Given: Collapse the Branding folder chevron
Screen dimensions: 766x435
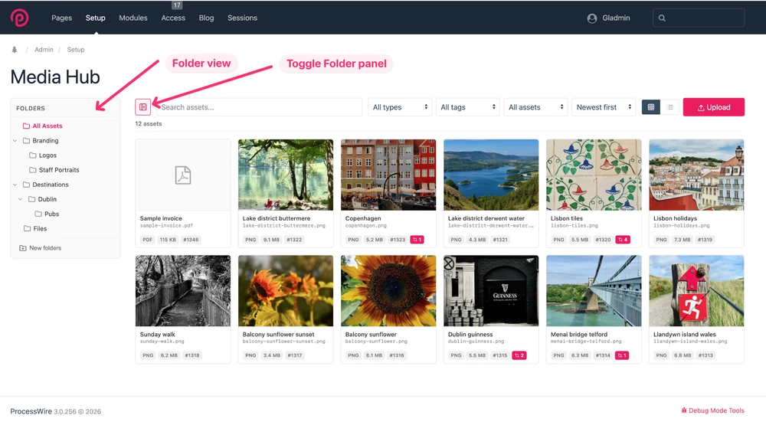Looking at the screenshot, I should (15, 141).
